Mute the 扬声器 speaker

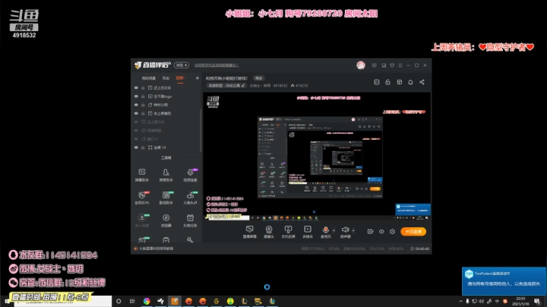coord(345,232)
